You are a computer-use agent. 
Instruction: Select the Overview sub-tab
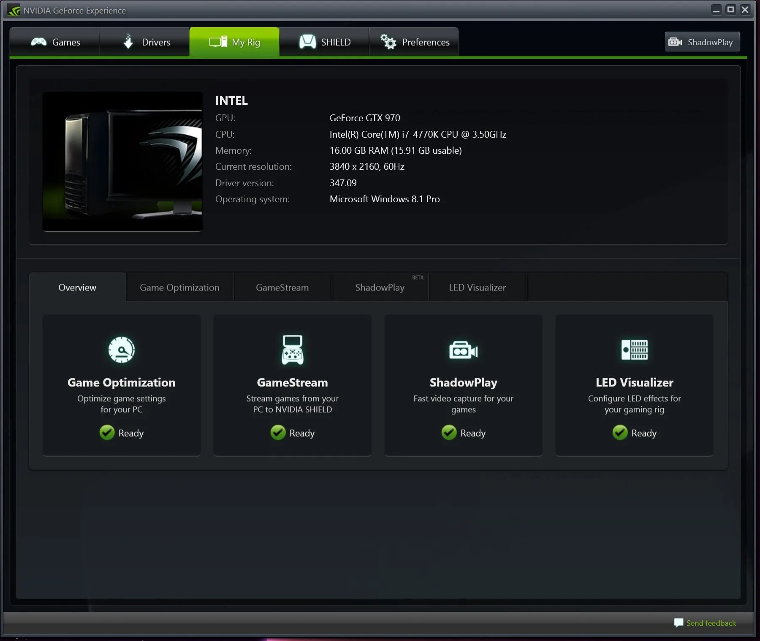point(77,287)
